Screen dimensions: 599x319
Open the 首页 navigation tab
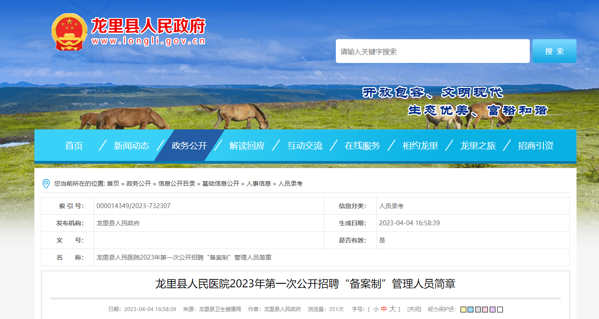pos(74,146)
